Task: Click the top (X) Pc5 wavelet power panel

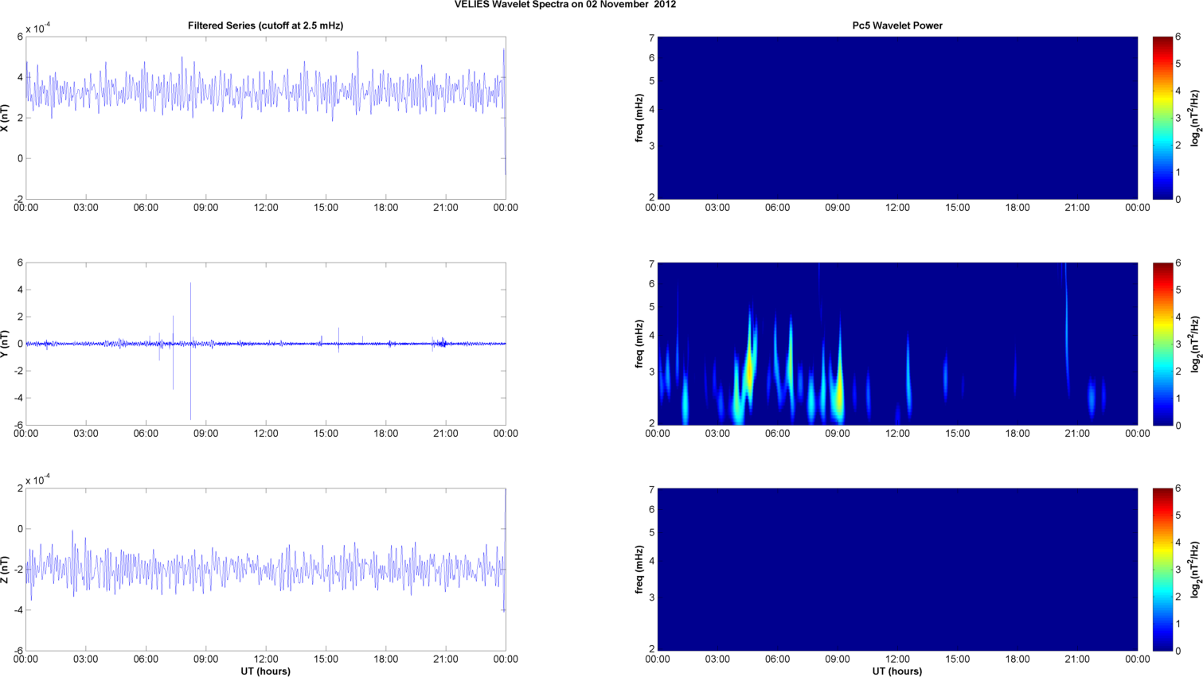Action: click(897, 118)
